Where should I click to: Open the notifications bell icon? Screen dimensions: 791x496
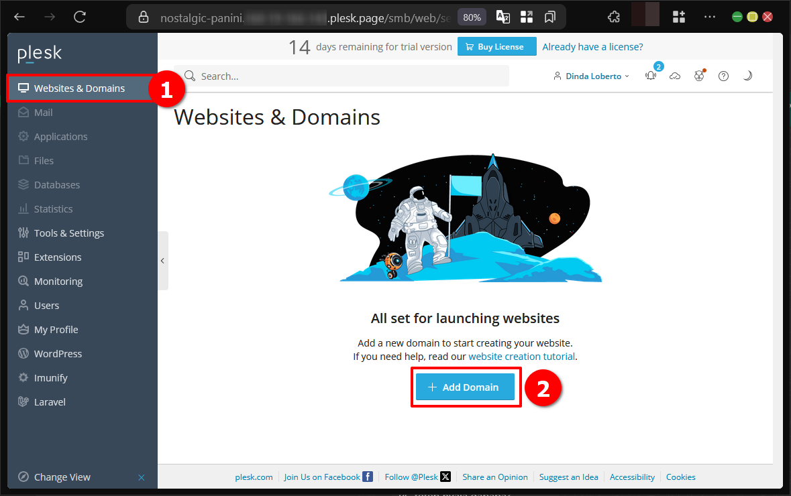point(650,76)
